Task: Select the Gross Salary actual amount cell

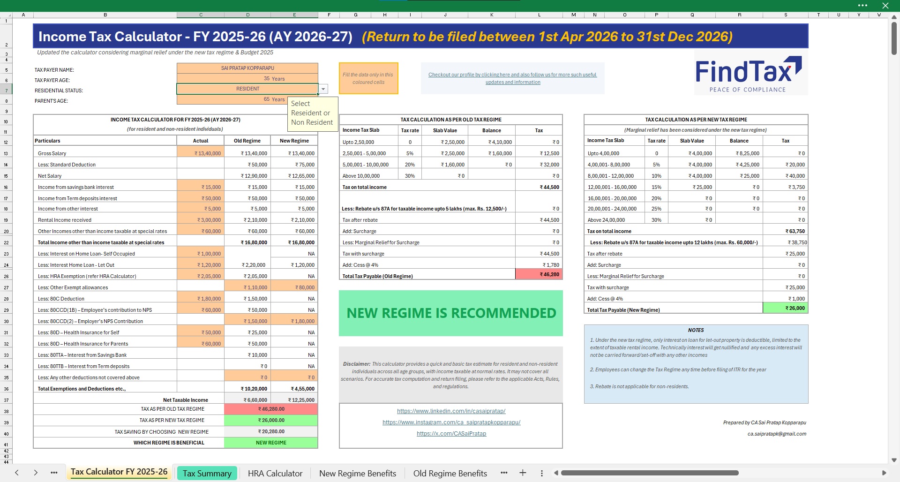Action: tap(201, 153)
